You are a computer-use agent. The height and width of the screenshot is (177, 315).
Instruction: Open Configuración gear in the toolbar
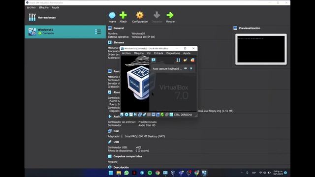pos(140,17)
